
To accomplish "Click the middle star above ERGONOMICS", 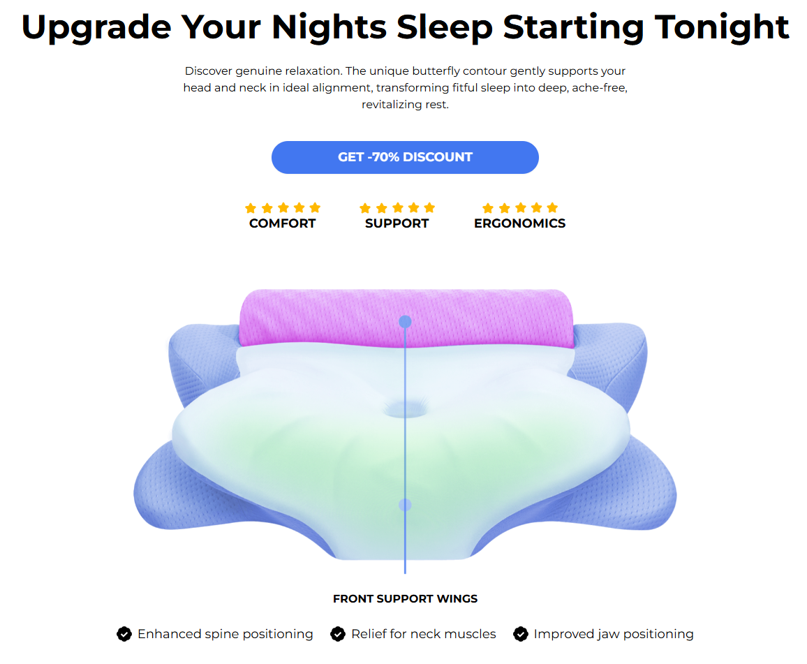I will click(x=520, y=207).
